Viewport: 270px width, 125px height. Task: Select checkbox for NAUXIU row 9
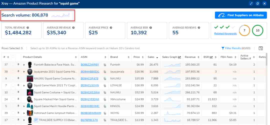point(13,78)
